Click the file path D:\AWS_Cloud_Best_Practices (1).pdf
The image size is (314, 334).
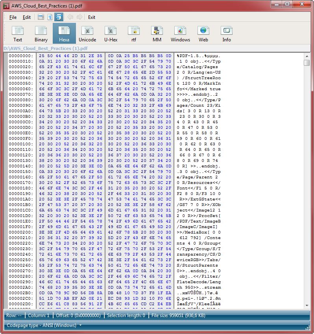[x=46, y=48]
